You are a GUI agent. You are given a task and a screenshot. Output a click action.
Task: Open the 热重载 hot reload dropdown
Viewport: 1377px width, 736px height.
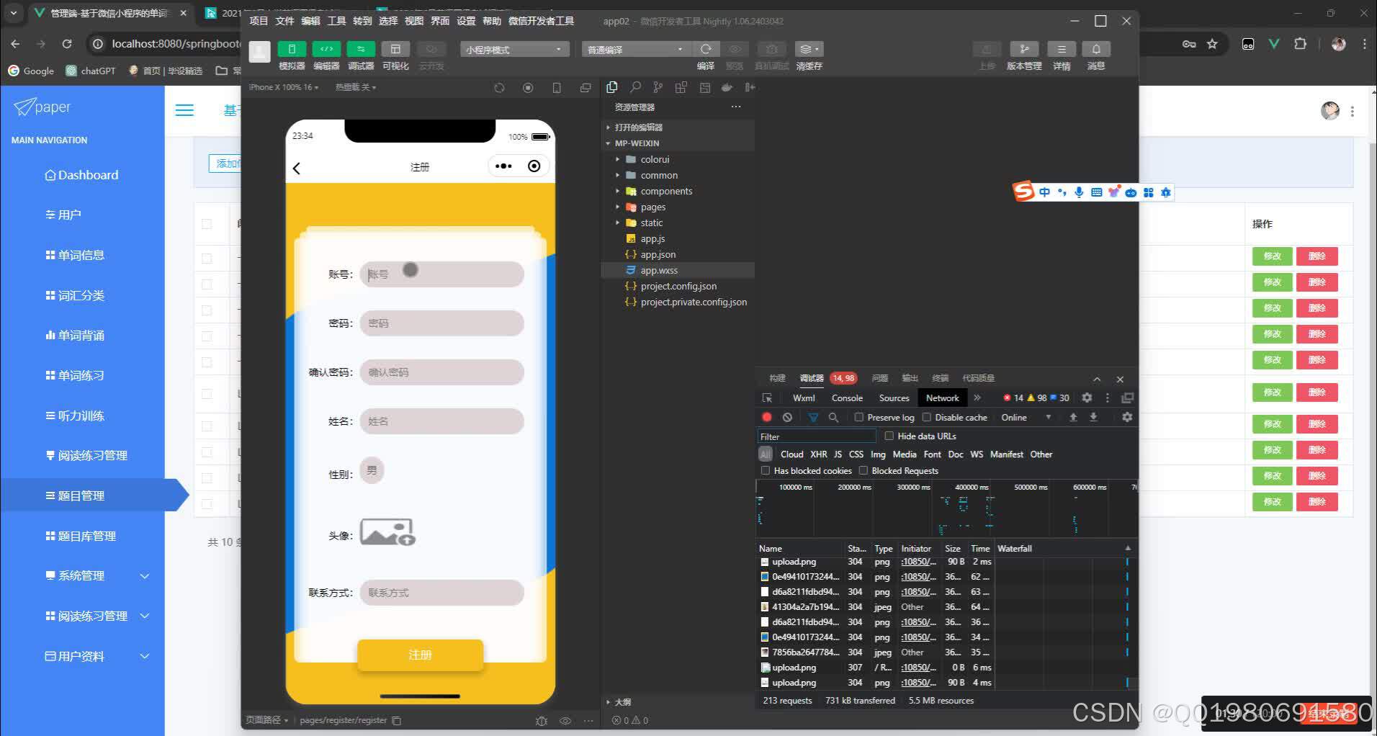pos(356,87)
